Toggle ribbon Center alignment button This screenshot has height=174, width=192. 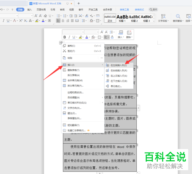click(63, 21)
